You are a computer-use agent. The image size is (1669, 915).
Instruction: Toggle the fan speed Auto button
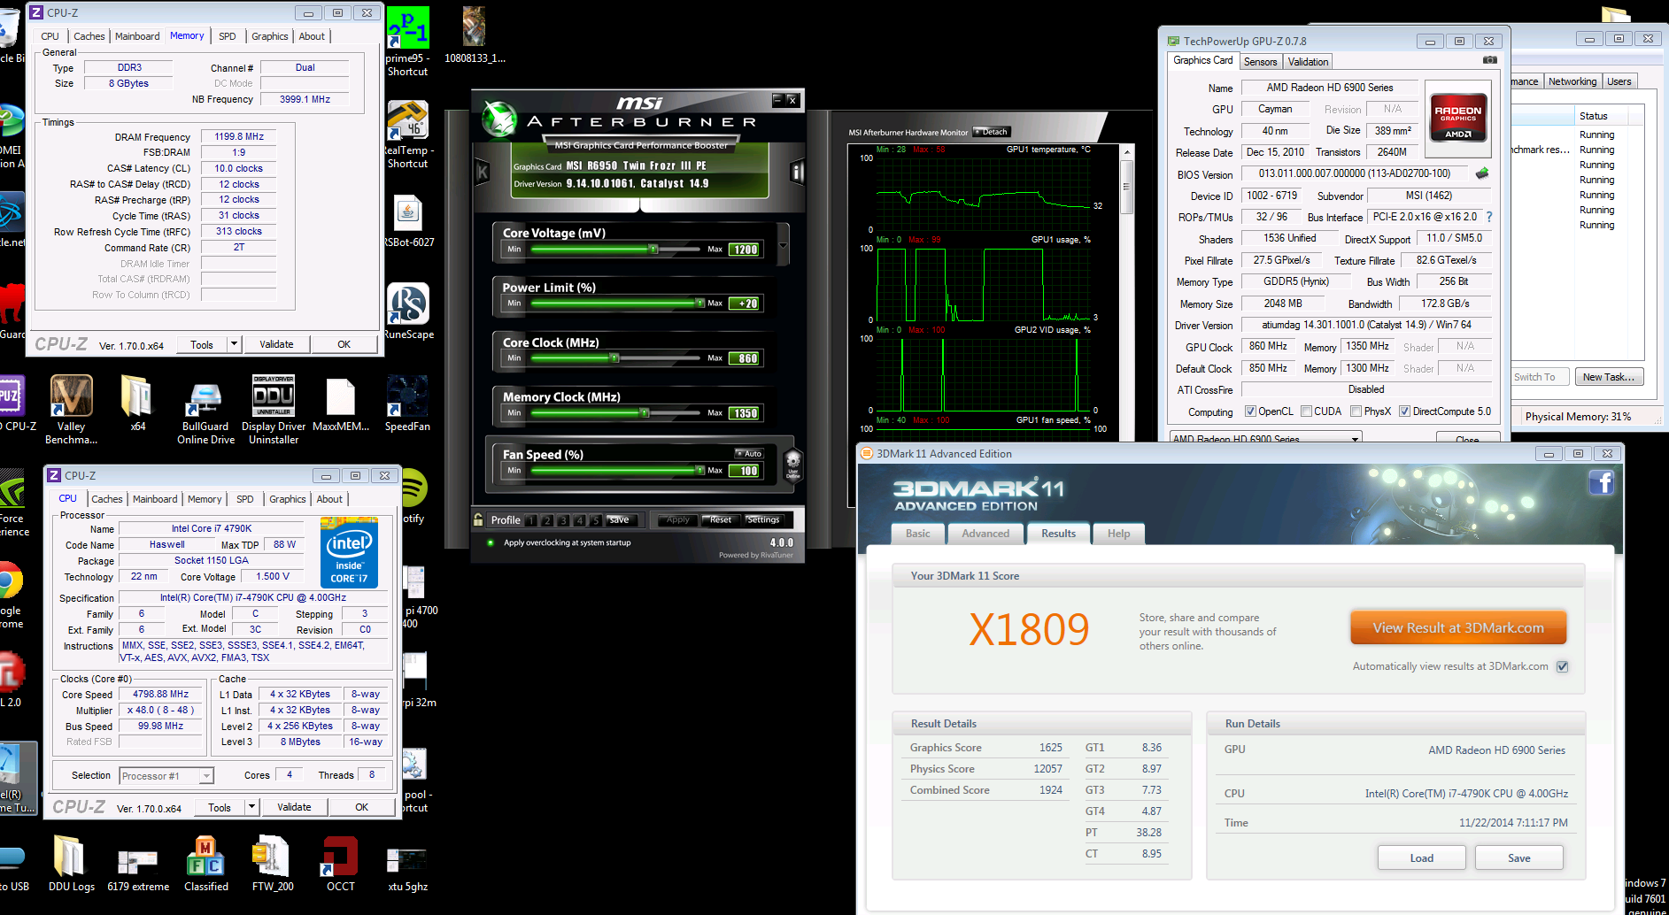coord(749,453)
